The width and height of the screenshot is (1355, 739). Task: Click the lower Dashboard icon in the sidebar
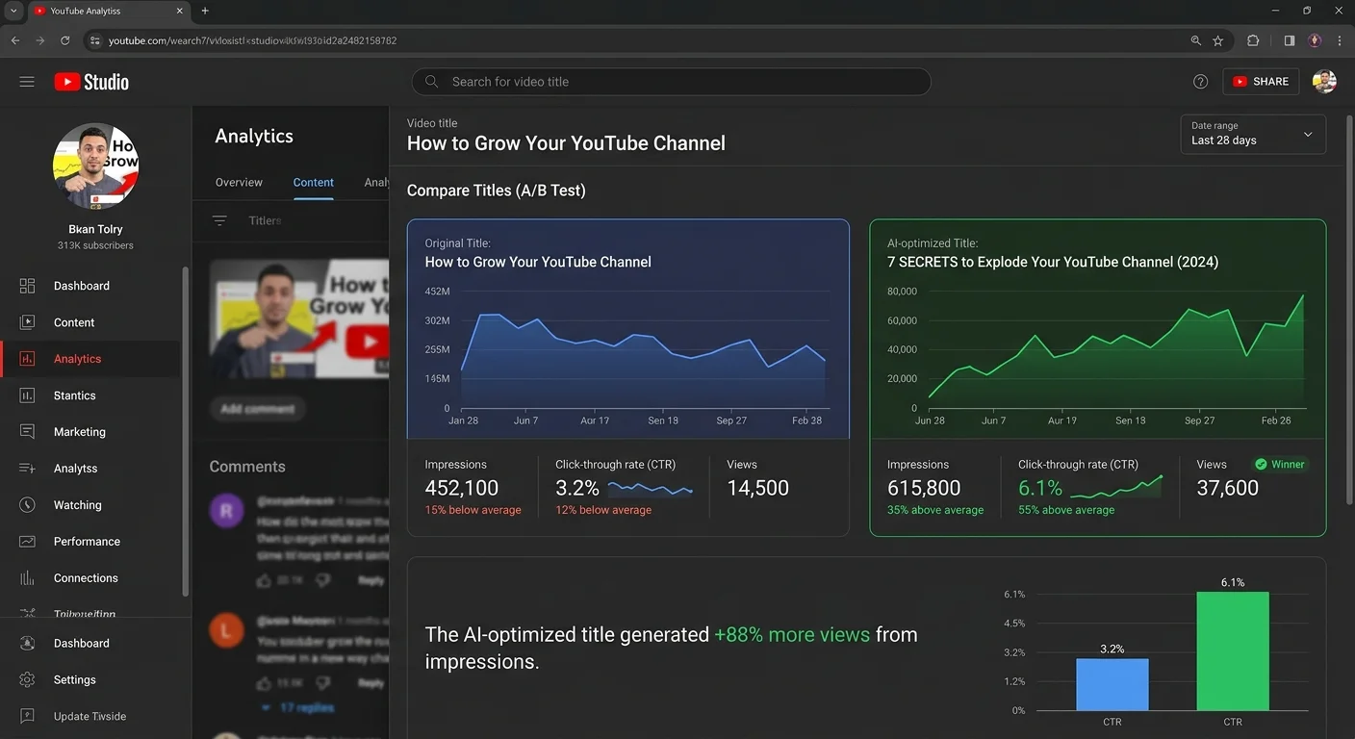click(27, 644)
